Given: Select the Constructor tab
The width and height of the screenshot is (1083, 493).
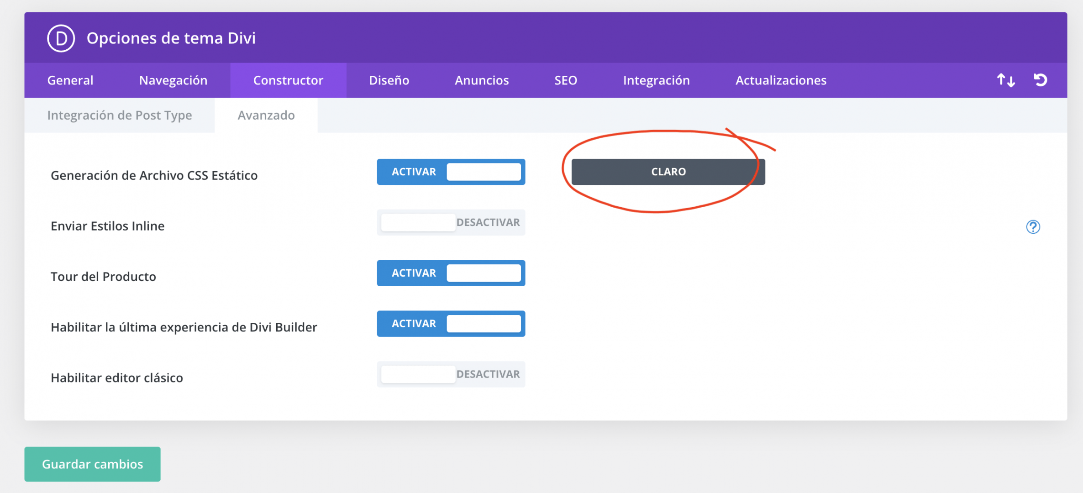Looking at the screenshot, I should [x=288, y=80].
